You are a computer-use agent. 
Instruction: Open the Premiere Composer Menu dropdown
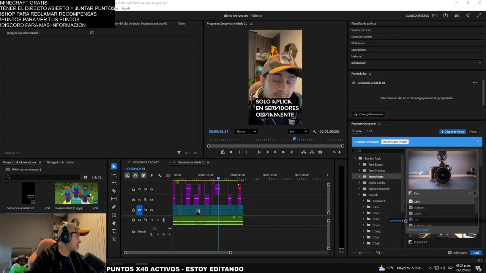(x=475, y=132)
